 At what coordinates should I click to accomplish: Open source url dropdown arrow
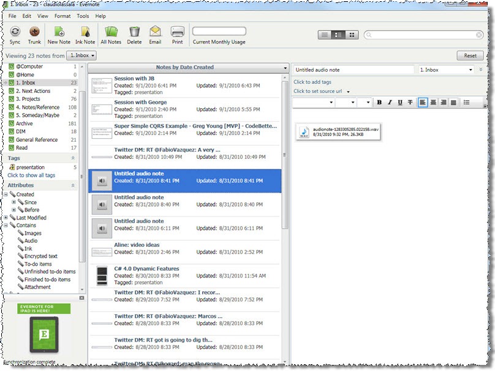(x=348, y=92)
